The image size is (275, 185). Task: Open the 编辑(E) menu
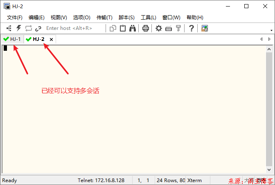(36, 18)
